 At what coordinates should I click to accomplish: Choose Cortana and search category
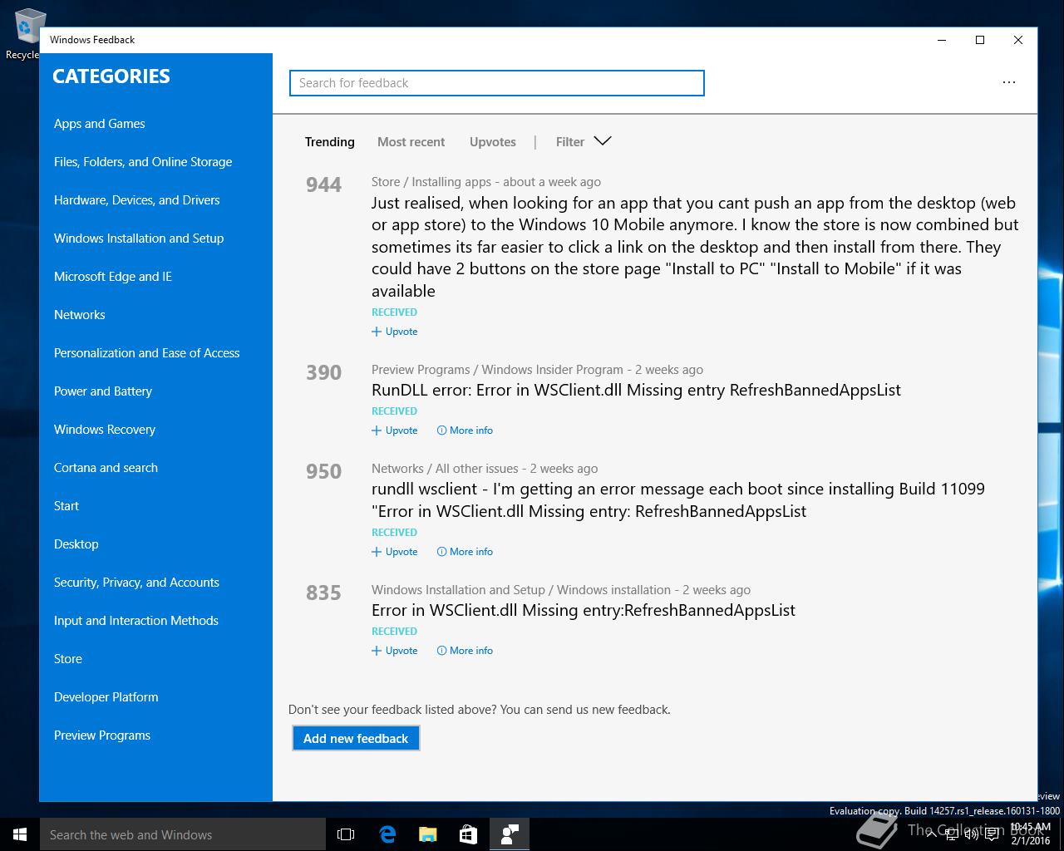coord(106,468)
